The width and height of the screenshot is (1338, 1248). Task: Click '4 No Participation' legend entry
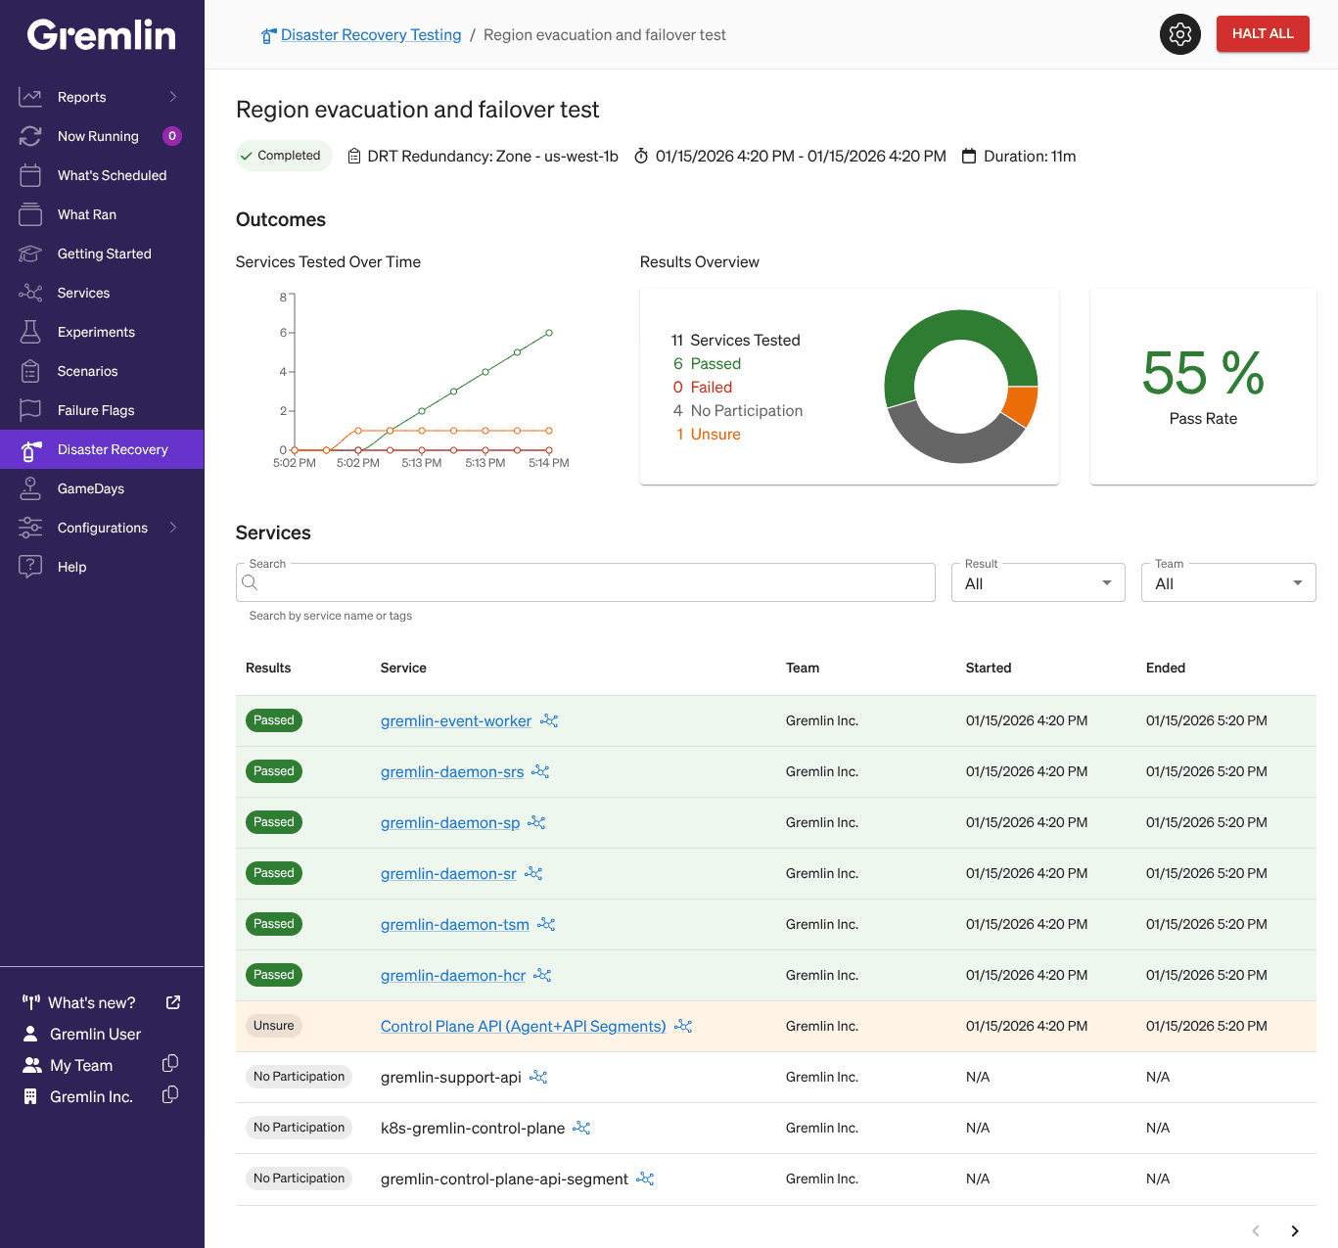(x=737, y=411)
